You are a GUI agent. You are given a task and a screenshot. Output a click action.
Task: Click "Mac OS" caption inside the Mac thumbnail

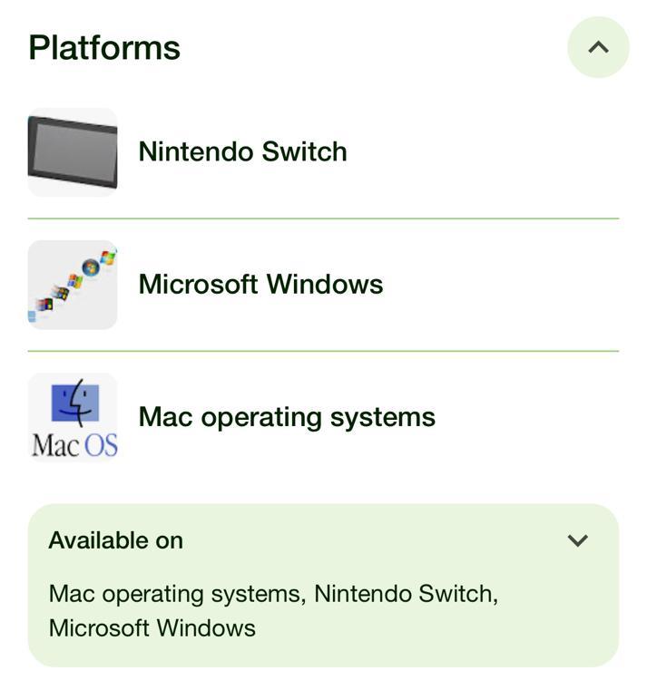(74, 445)
